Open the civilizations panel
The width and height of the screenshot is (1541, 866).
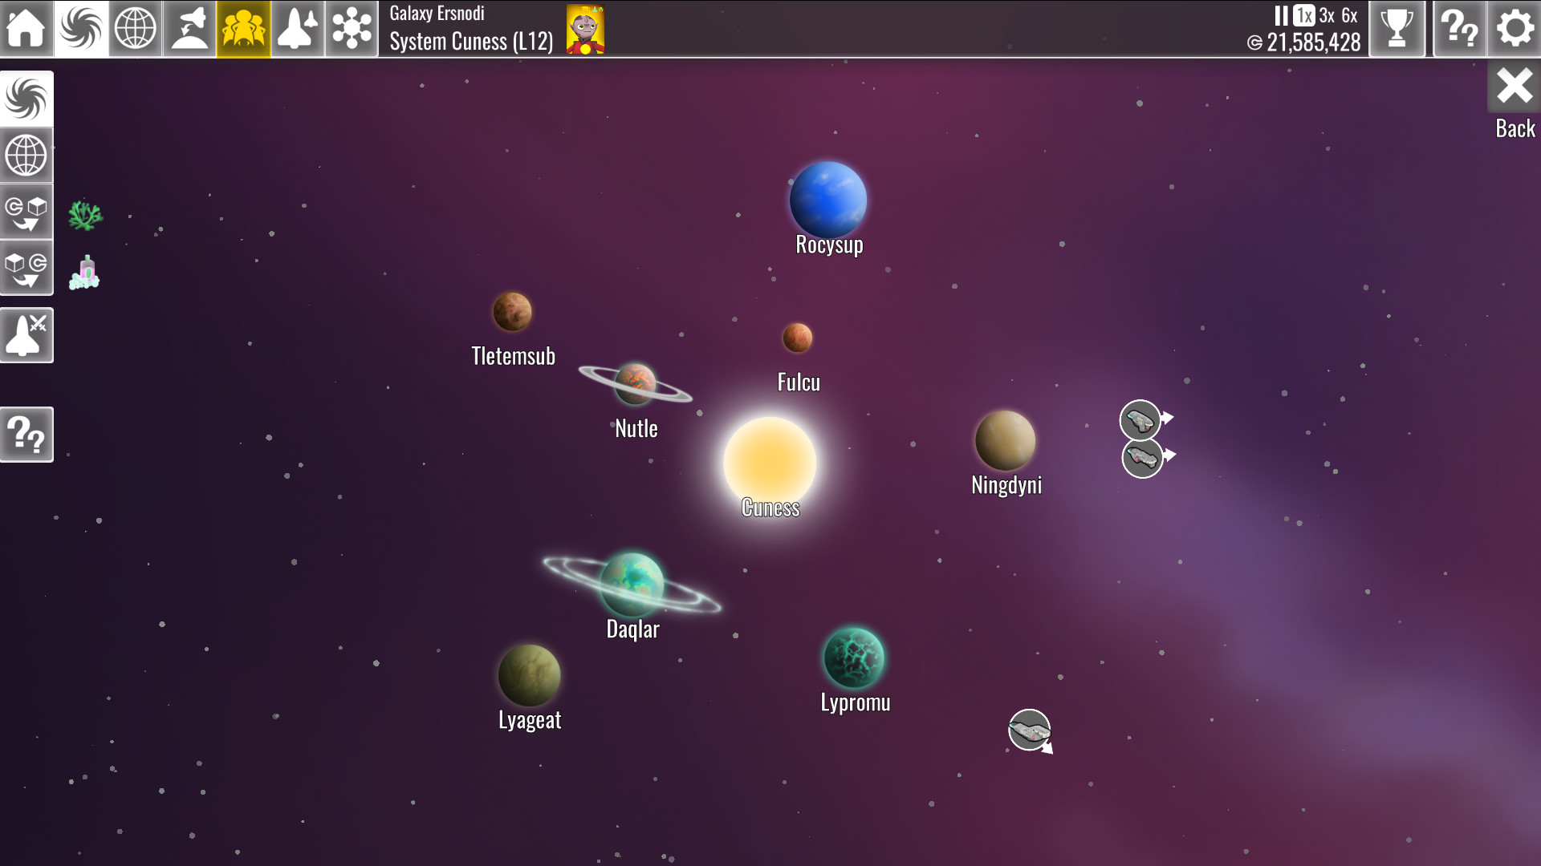click(x=243, y=29)
